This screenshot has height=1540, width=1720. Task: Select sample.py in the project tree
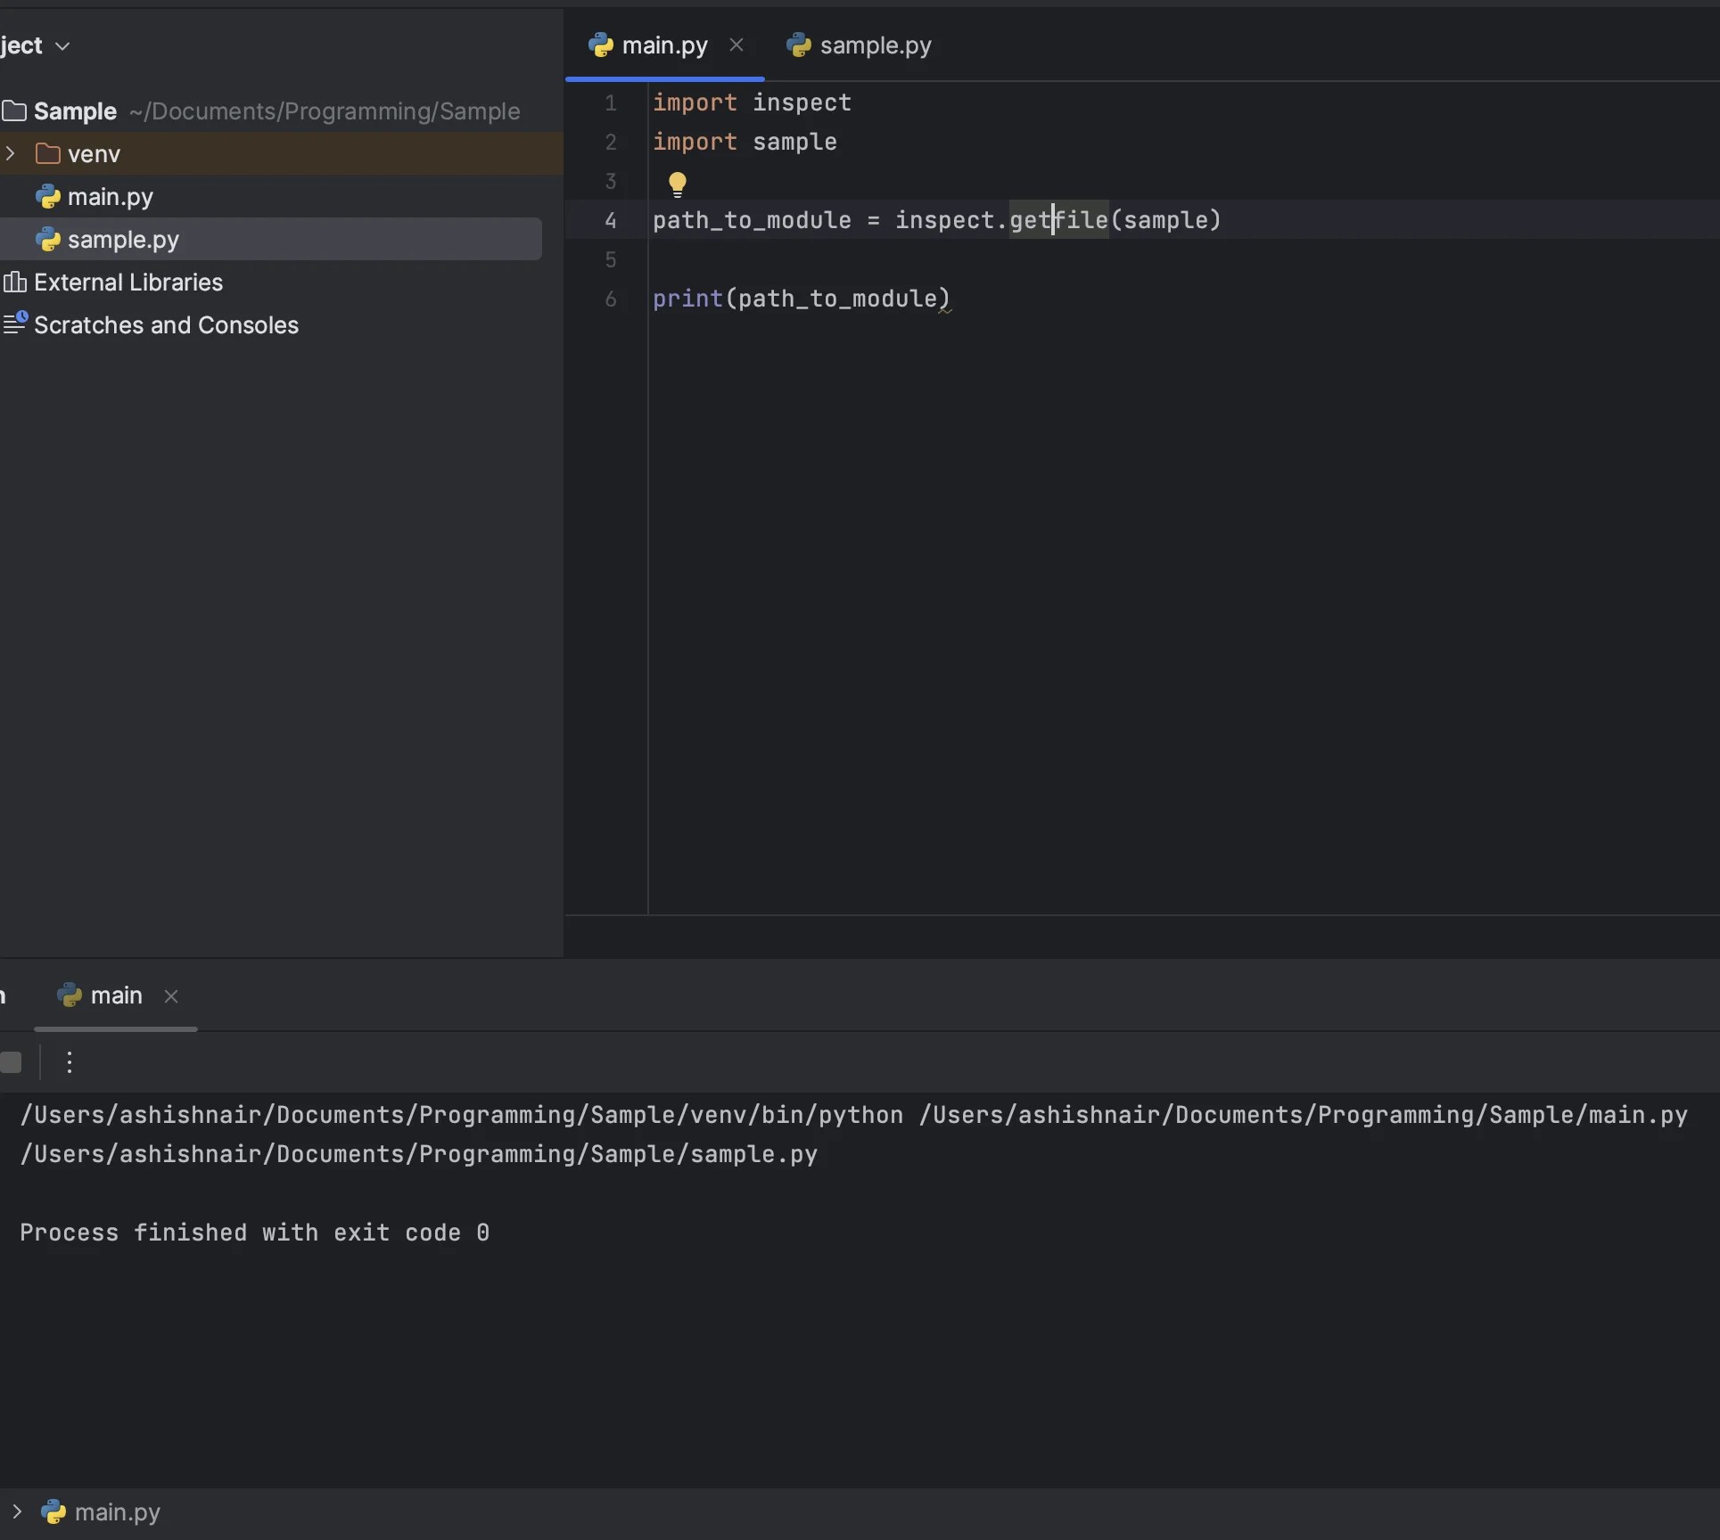coord(122,239)
